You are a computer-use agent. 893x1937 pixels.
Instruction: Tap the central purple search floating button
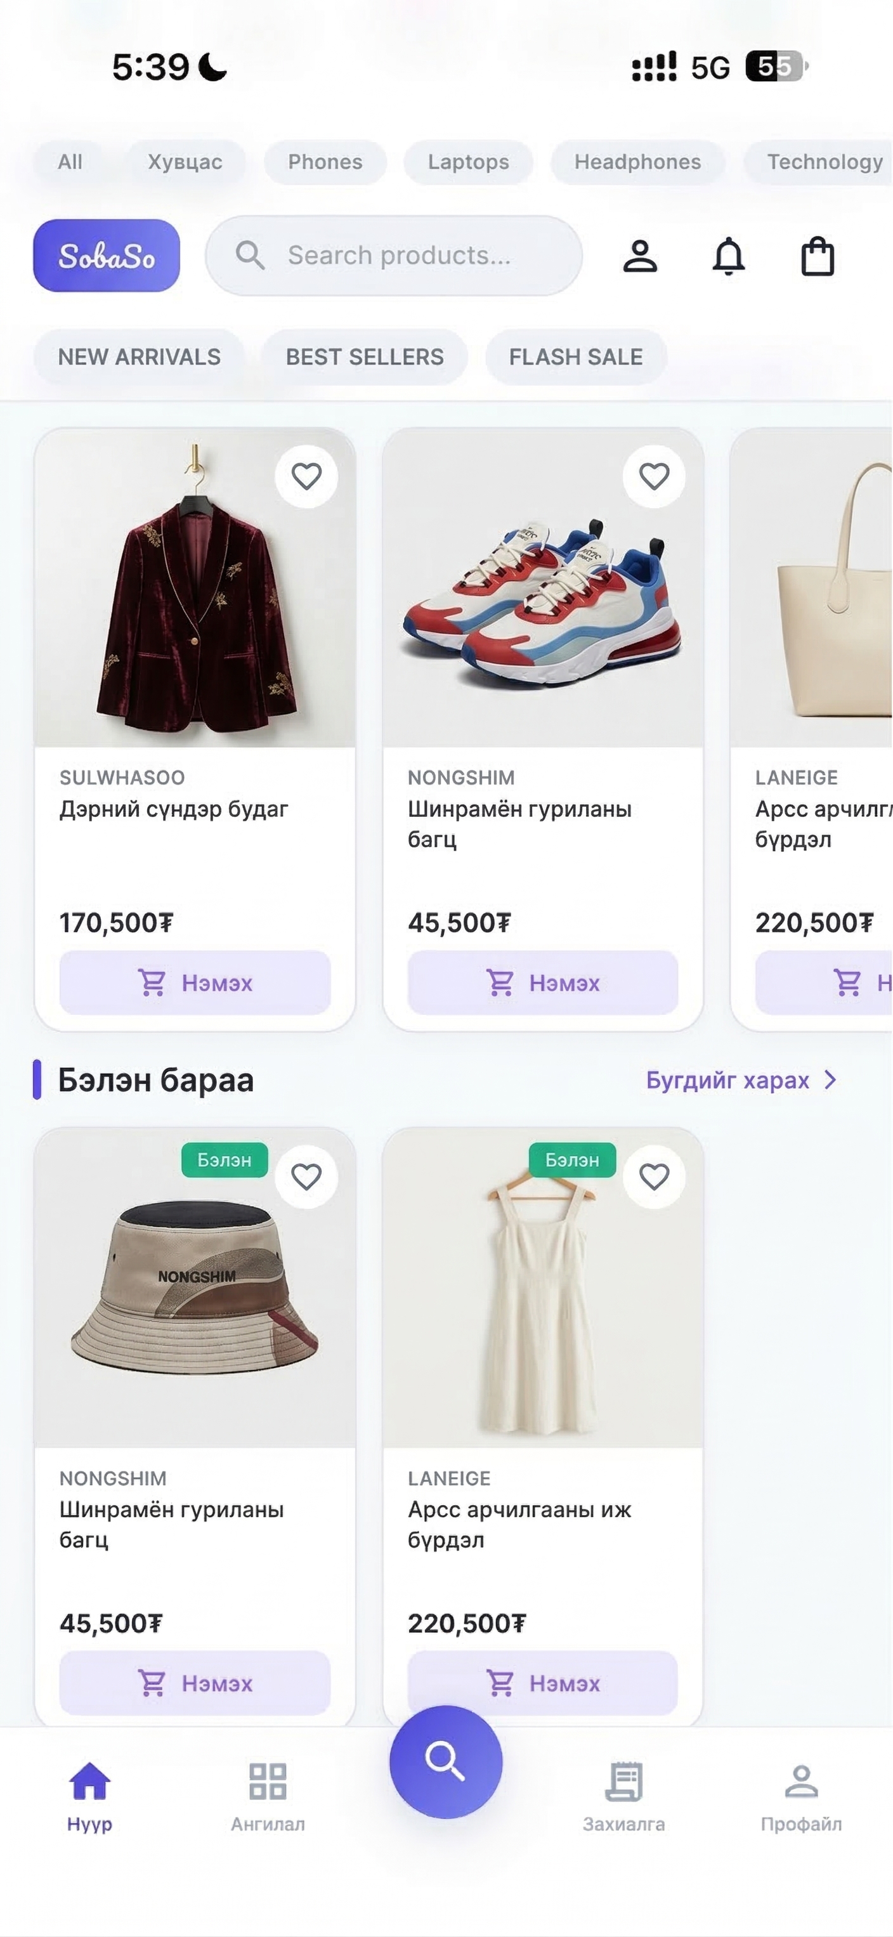[446, 1763]
